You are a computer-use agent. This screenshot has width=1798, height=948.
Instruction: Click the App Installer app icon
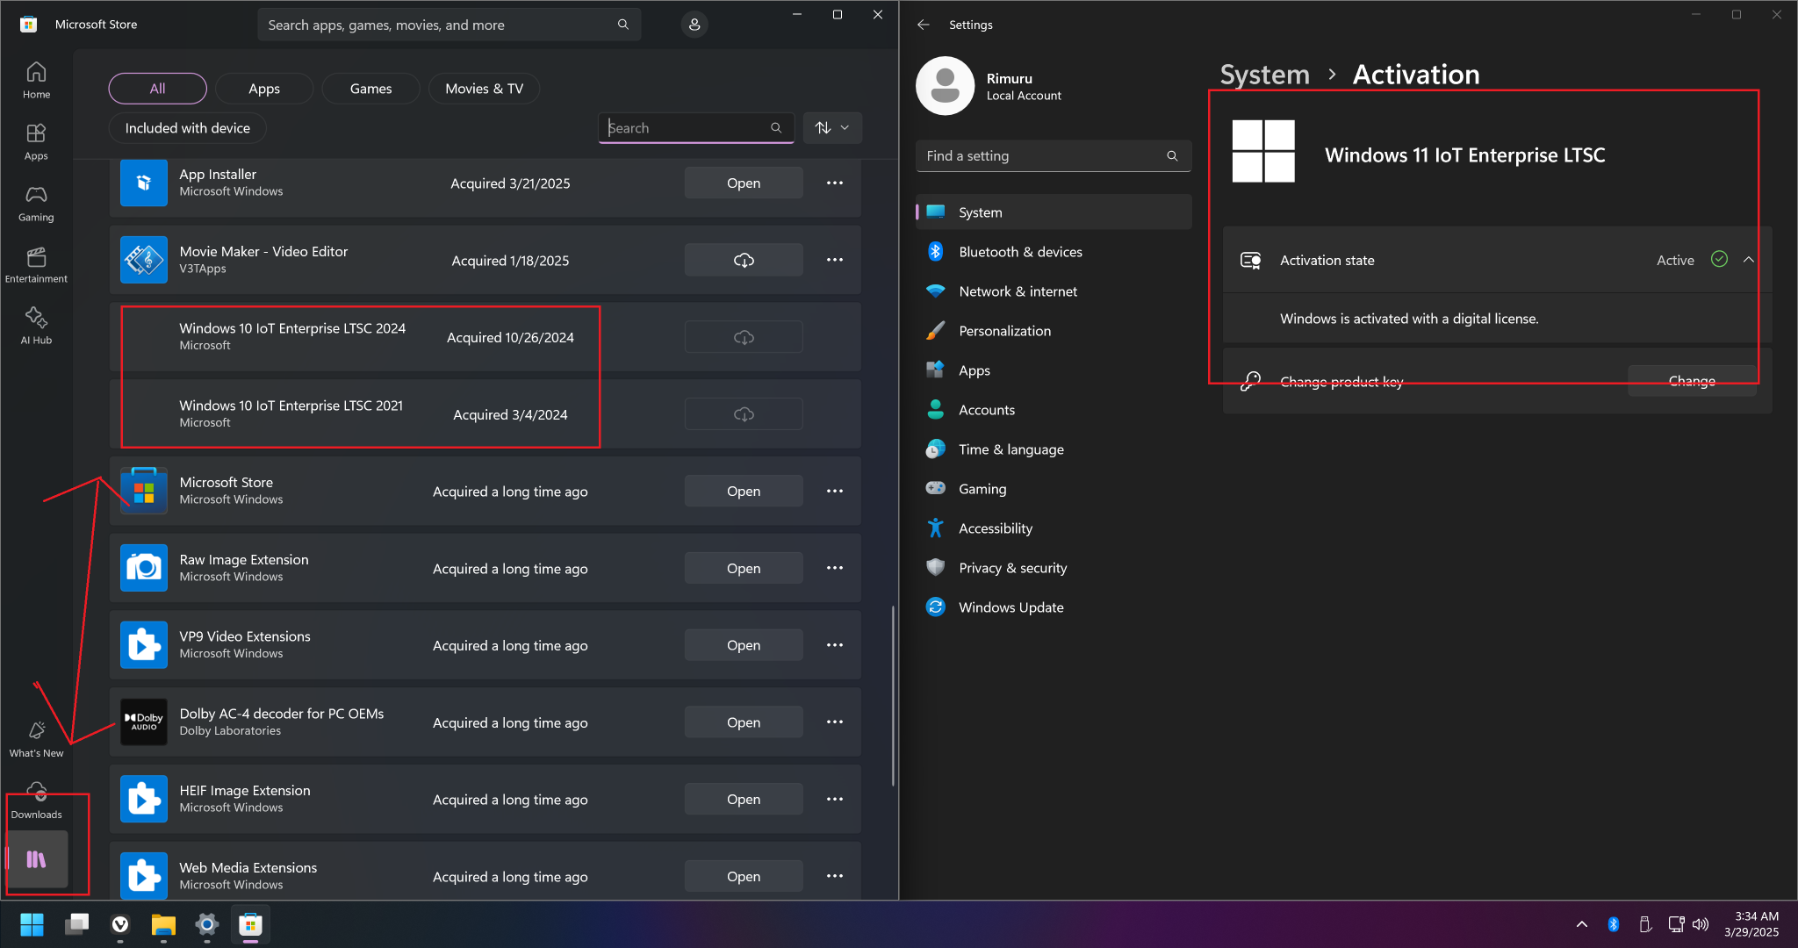click(x=144, y=183)
